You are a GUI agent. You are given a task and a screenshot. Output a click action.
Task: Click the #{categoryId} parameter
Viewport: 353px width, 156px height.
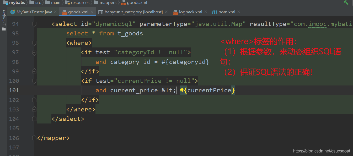pyautogui.click(x=185, y=62)
